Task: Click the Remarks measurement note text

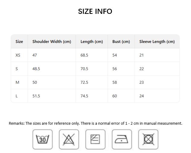Action: point(95,123)
